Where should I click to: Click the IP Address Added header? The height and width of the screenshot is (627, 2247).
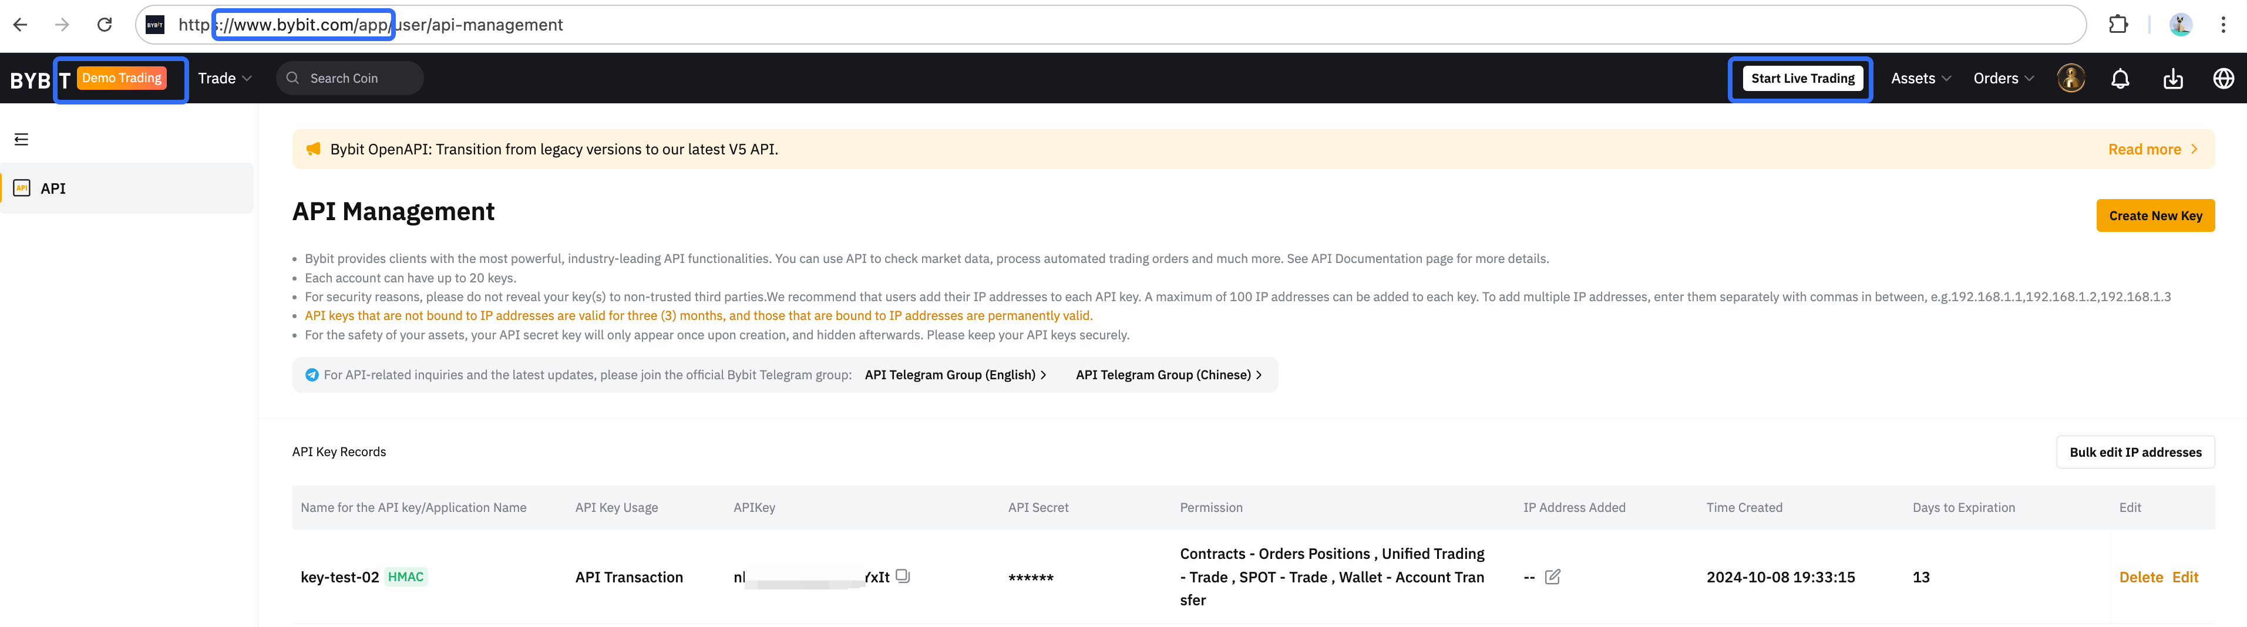click(1573, 508)
